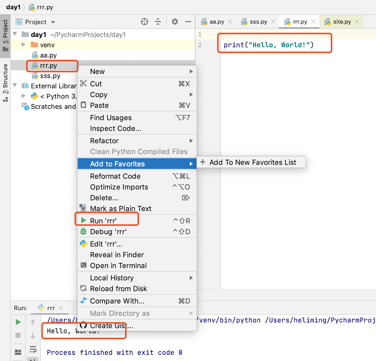Select External Libraries in project tree

click(x=49, y=86)
